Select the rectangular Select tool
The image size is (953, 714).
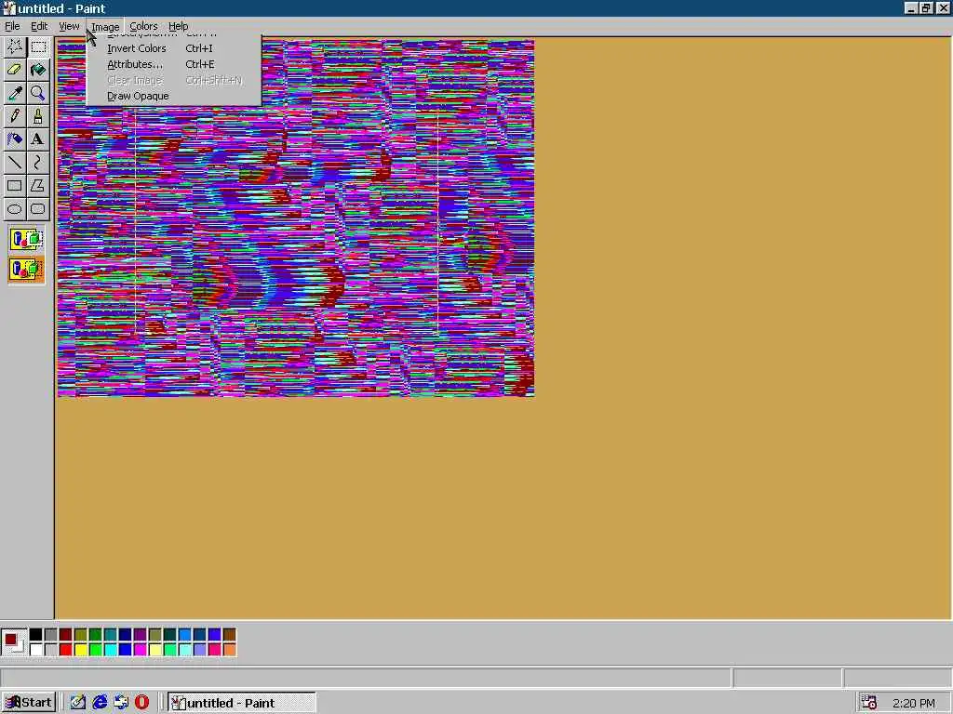tap(37, 46)
